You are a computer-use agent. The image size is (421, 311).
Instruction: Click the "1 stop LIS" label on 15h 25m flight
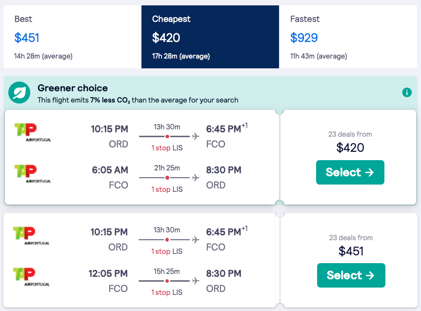point(167,292)
